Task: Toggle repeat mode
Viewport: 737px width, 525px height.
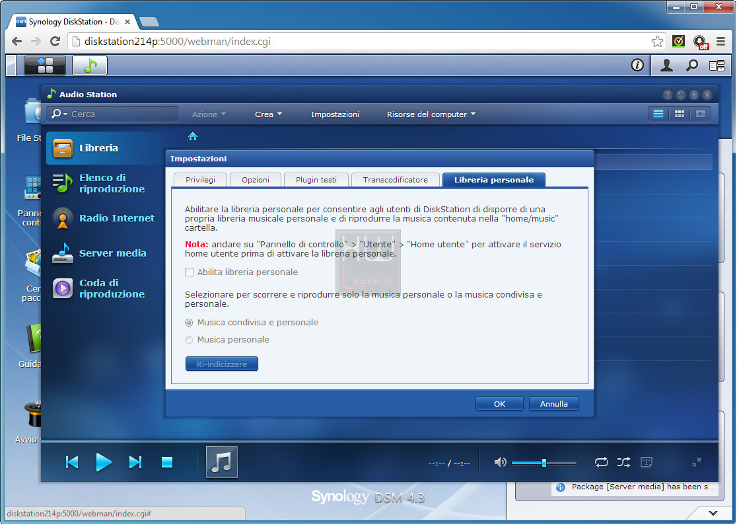Action: tap(601, 462)
